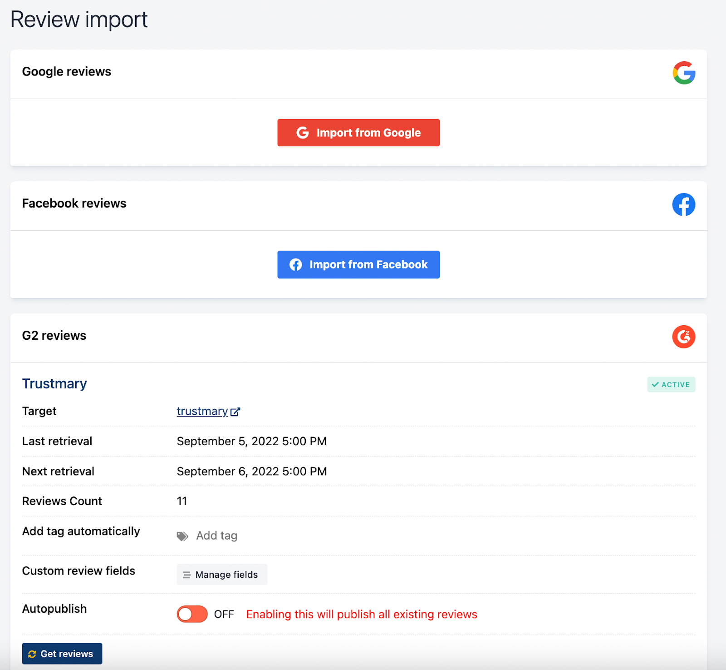The height and width of the screenshot is (670, 726).
Task: Click the tag icon beside Add tag
Action: click(182, 536)
